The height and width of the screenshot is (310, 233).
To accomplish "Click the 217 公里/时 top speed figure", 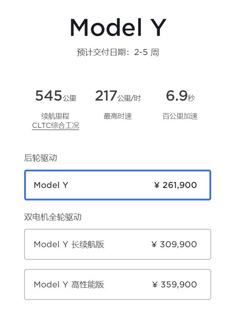I will pos(118,96).
